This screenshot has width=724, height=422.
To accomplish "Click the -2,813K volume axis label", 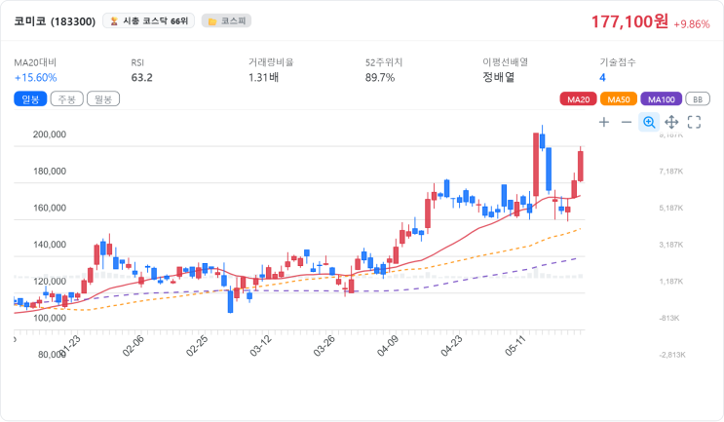I will (x=672, y=355).
